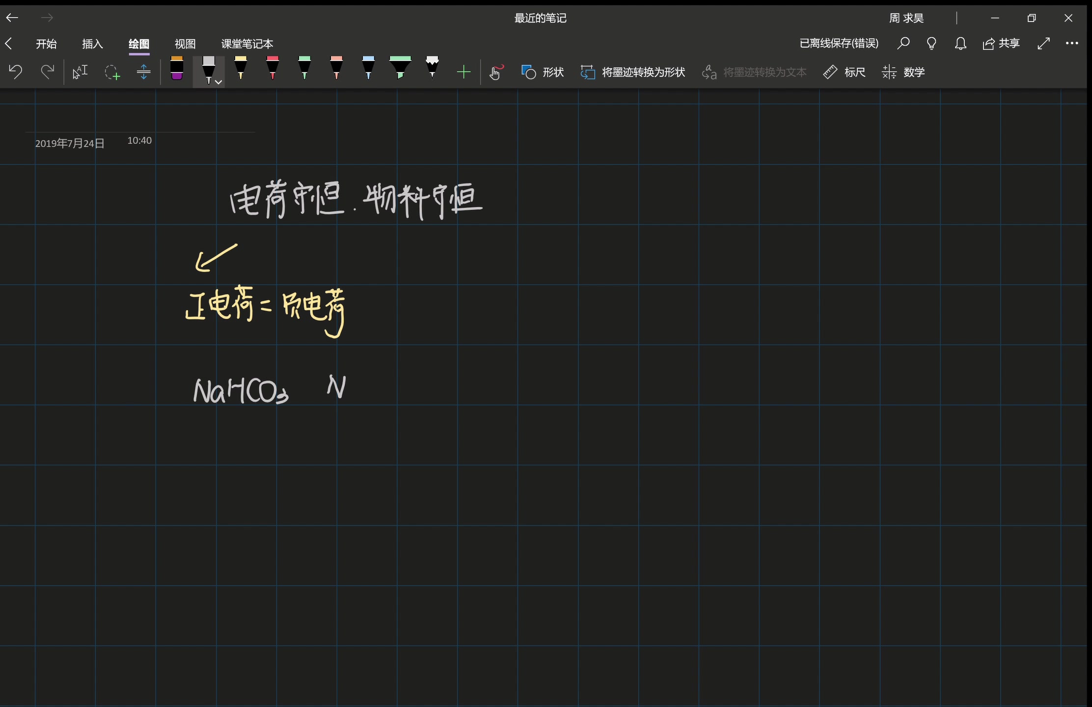This screenshot has height=707, width=1092.
Task: Enter full screen mode with arrows icon
Action: [1044, 43]
